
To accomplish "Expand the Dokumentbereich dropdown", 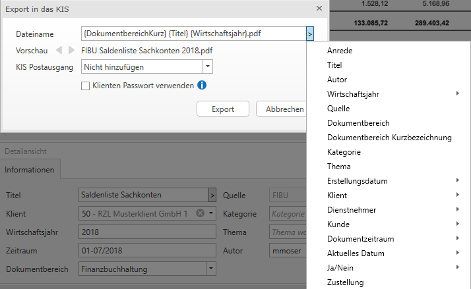I will tap(210, 269).
